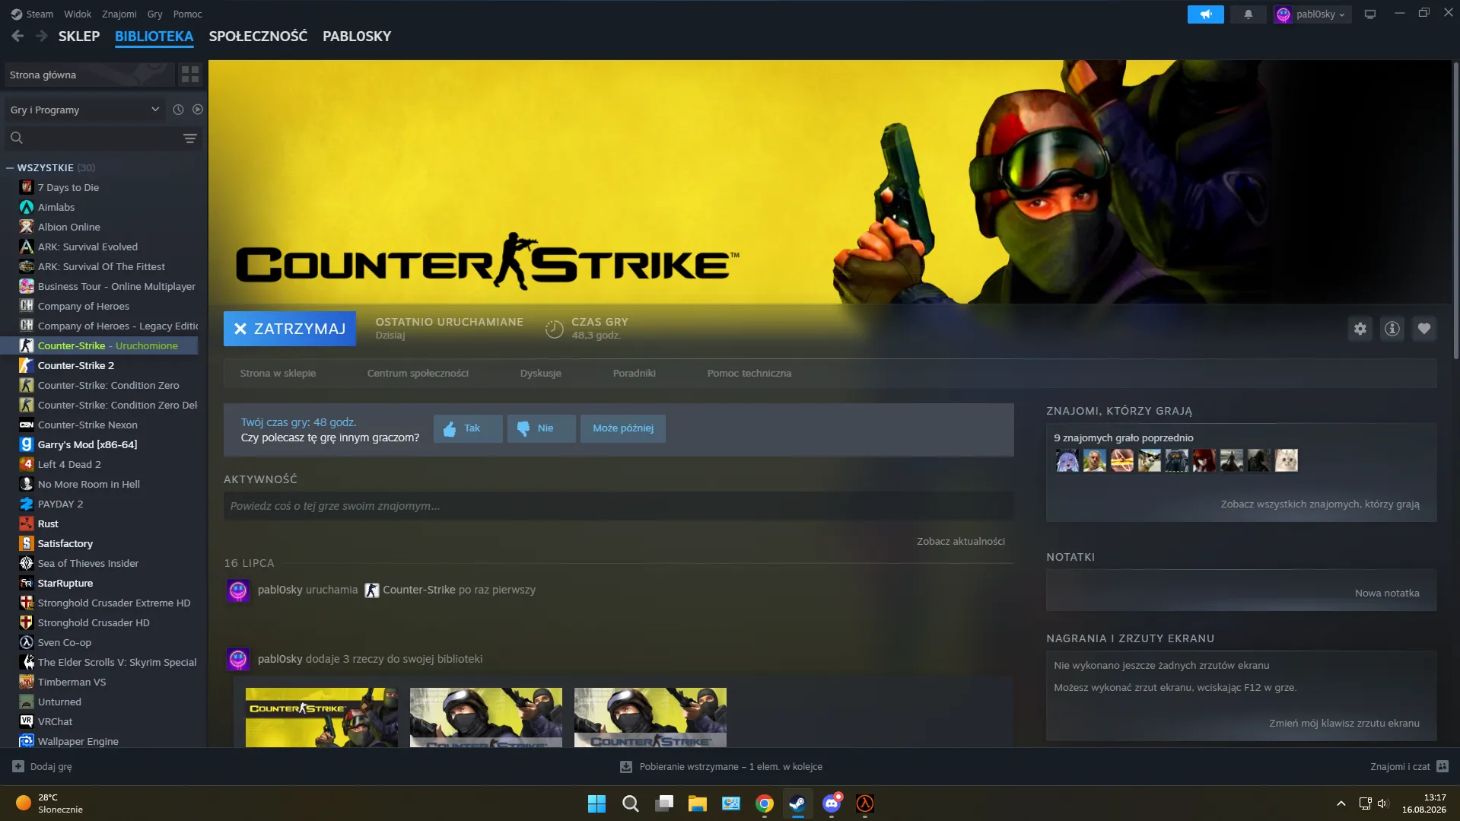
Task: Sort library by recent activity clock icon
Action: [x=178, y=110]
